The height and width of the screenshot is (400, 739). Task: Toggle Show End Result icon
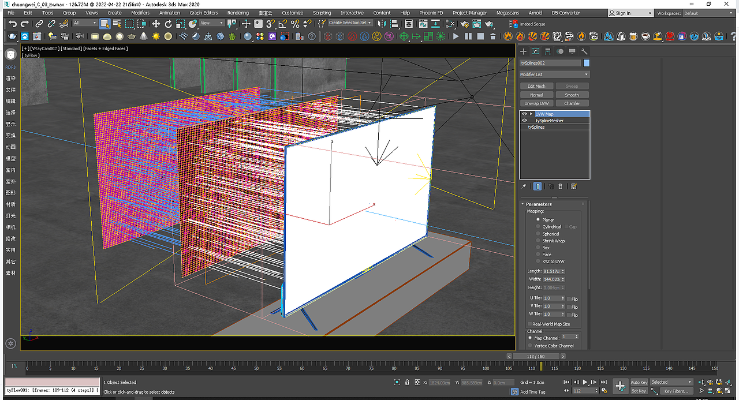pyautogui.click(x=538, y=186)
